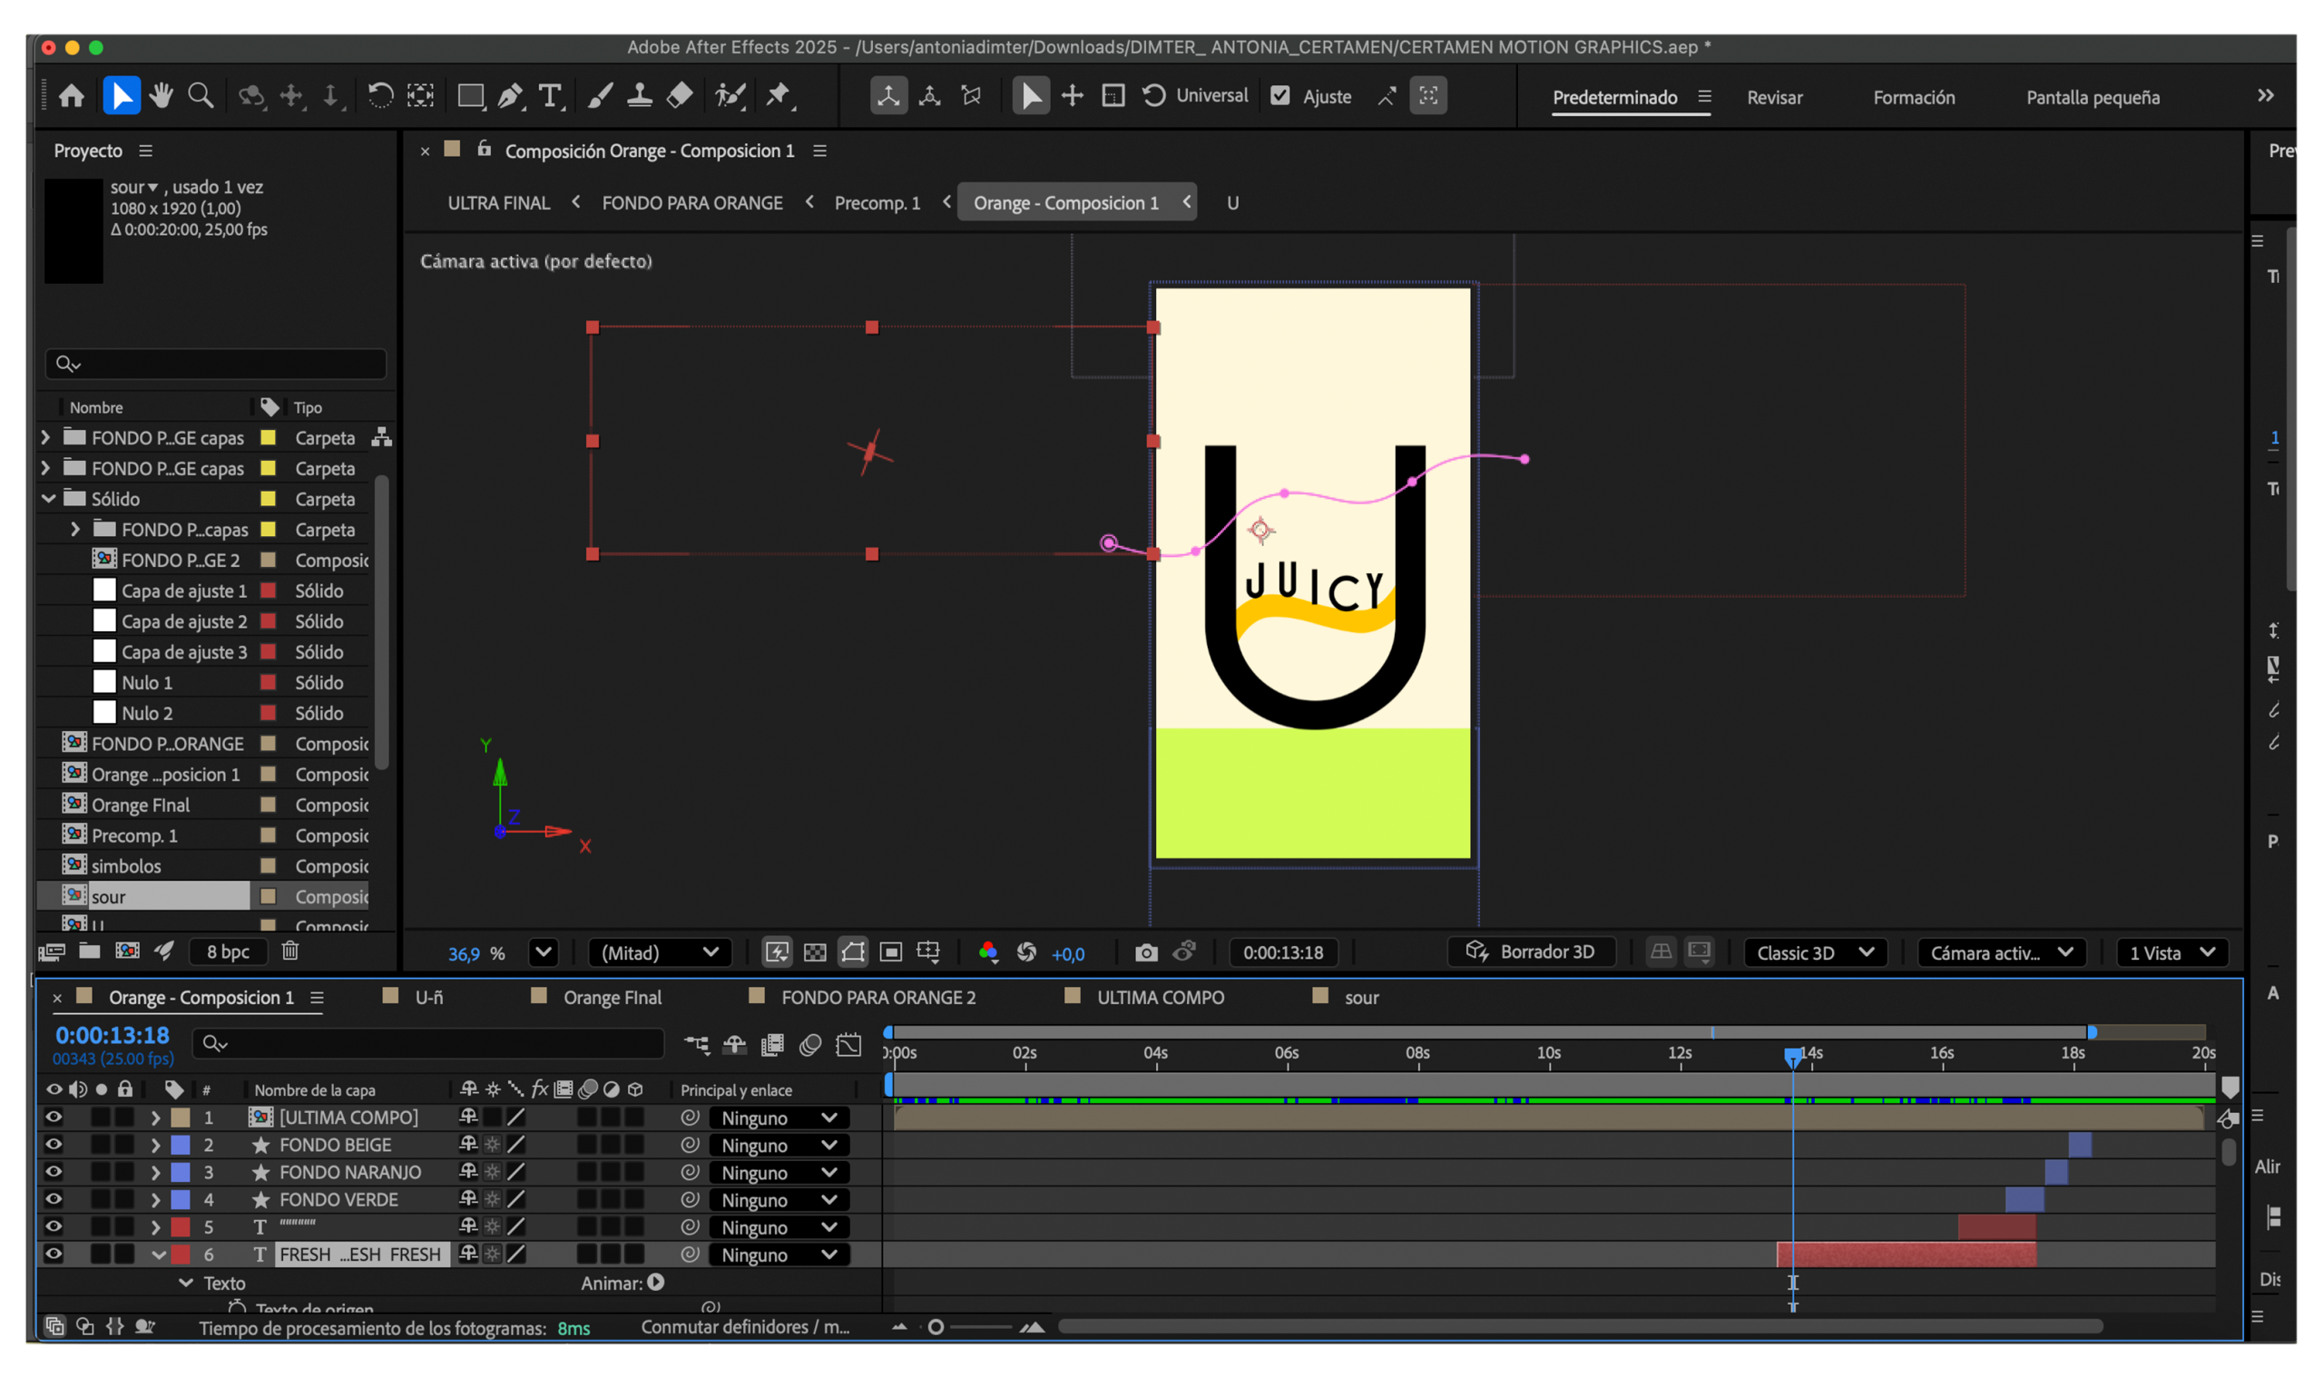
Task: Hide the FRESH text layer
Action: [53, 1254]
